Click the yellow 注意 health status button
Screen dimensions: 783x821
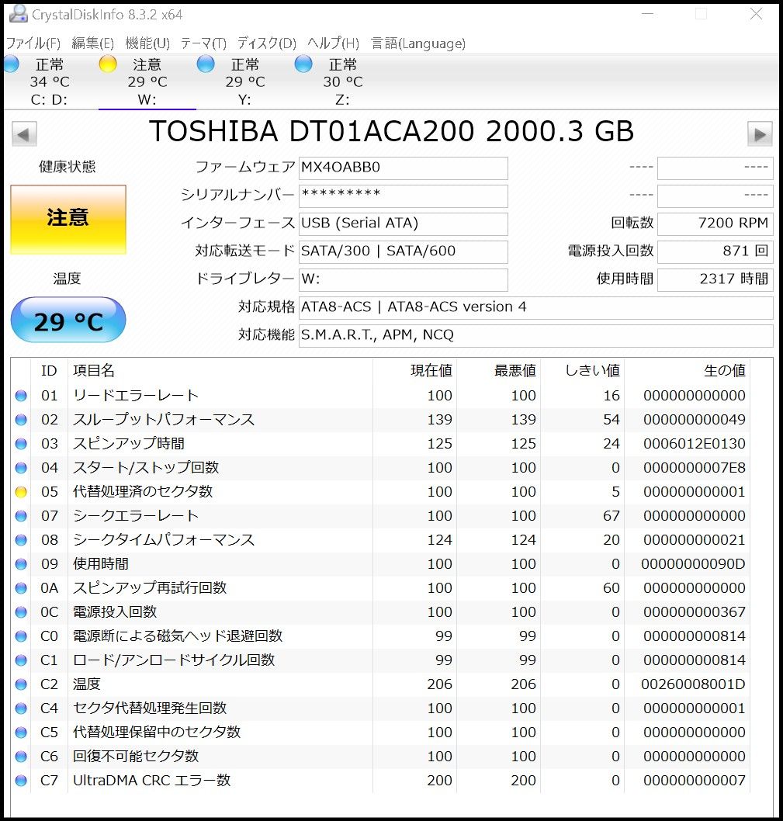(68, 219)
